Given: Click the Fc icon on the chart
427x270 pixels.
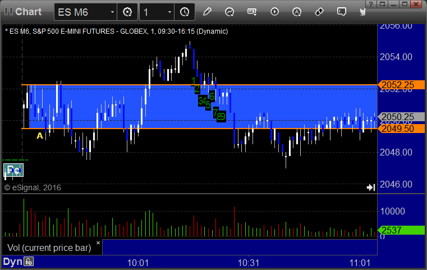Looking at the screenshot, I should pos(13,171).
